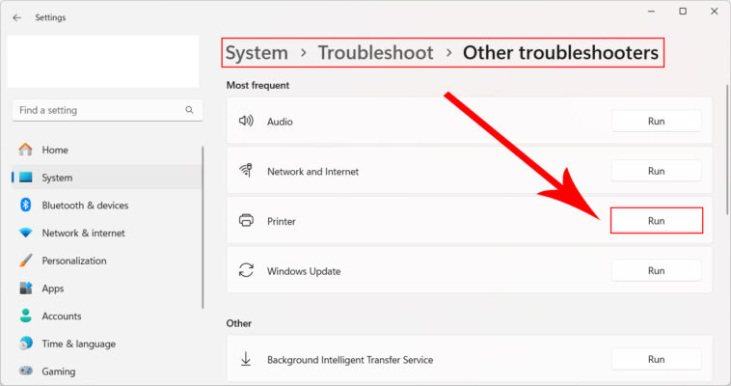
Task: Run Background Intelligent Transfer Service troubleshooter
Action: click(656, 359)
